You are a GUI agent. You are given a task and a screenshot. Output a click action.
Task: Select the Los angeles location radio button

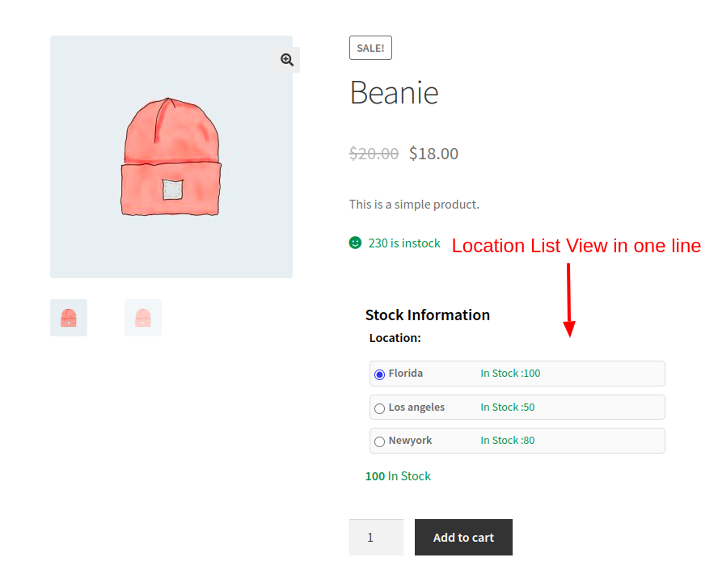click(379, 408)
